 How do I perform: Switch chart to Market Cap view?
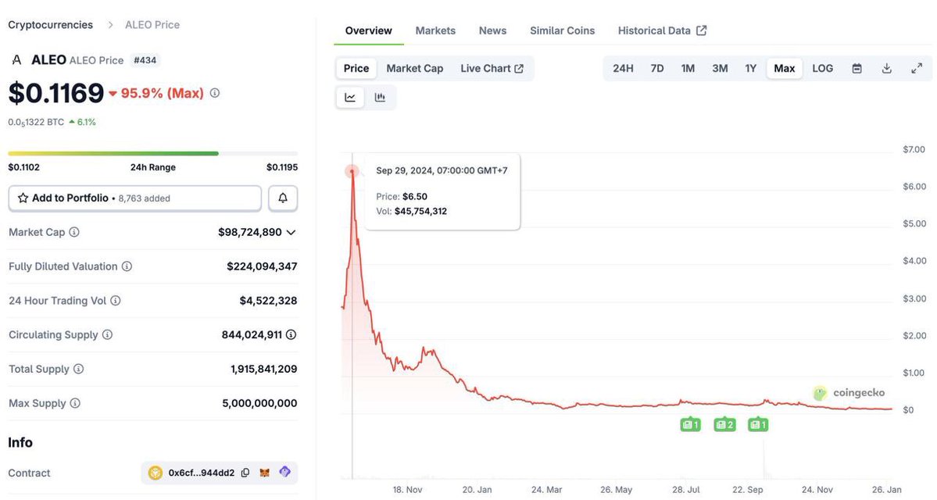click(x=414, y=69)
